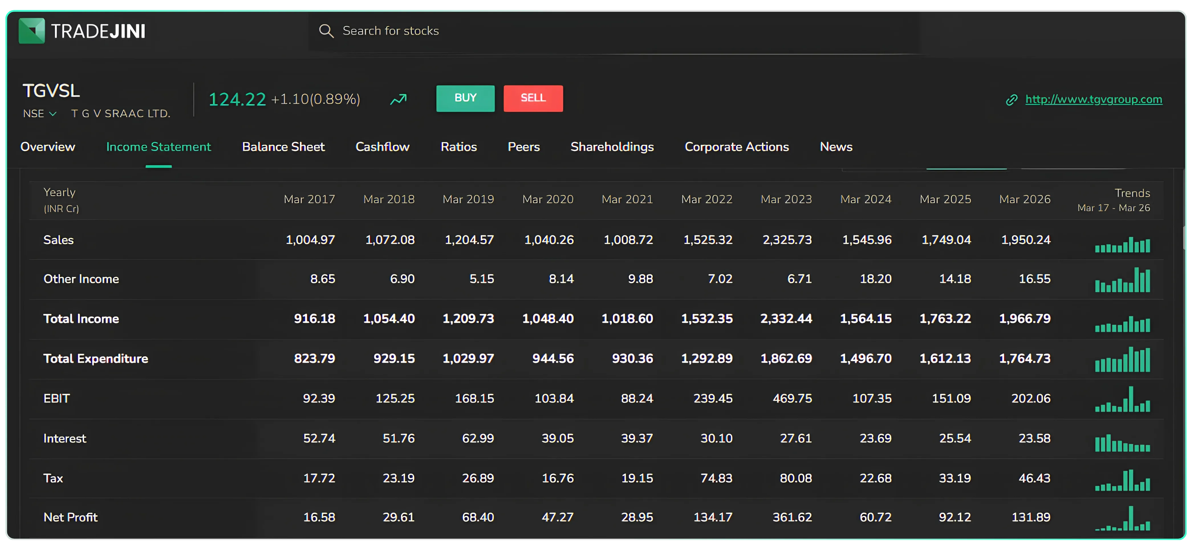Screen dimensions: 1192x549
Task: Open the News tab
Action: (x=836, y=147)
